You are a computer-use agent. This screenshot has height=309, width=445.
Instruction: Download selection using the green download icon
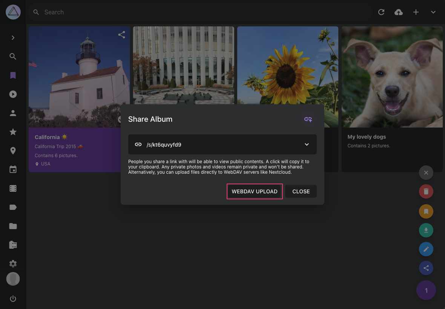(426, 230)
